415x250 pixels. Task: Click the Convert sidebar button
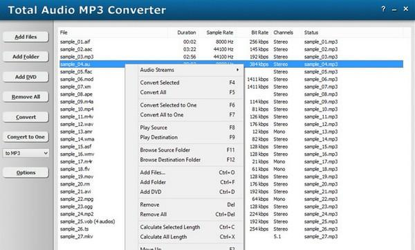[x=26, y=117]
